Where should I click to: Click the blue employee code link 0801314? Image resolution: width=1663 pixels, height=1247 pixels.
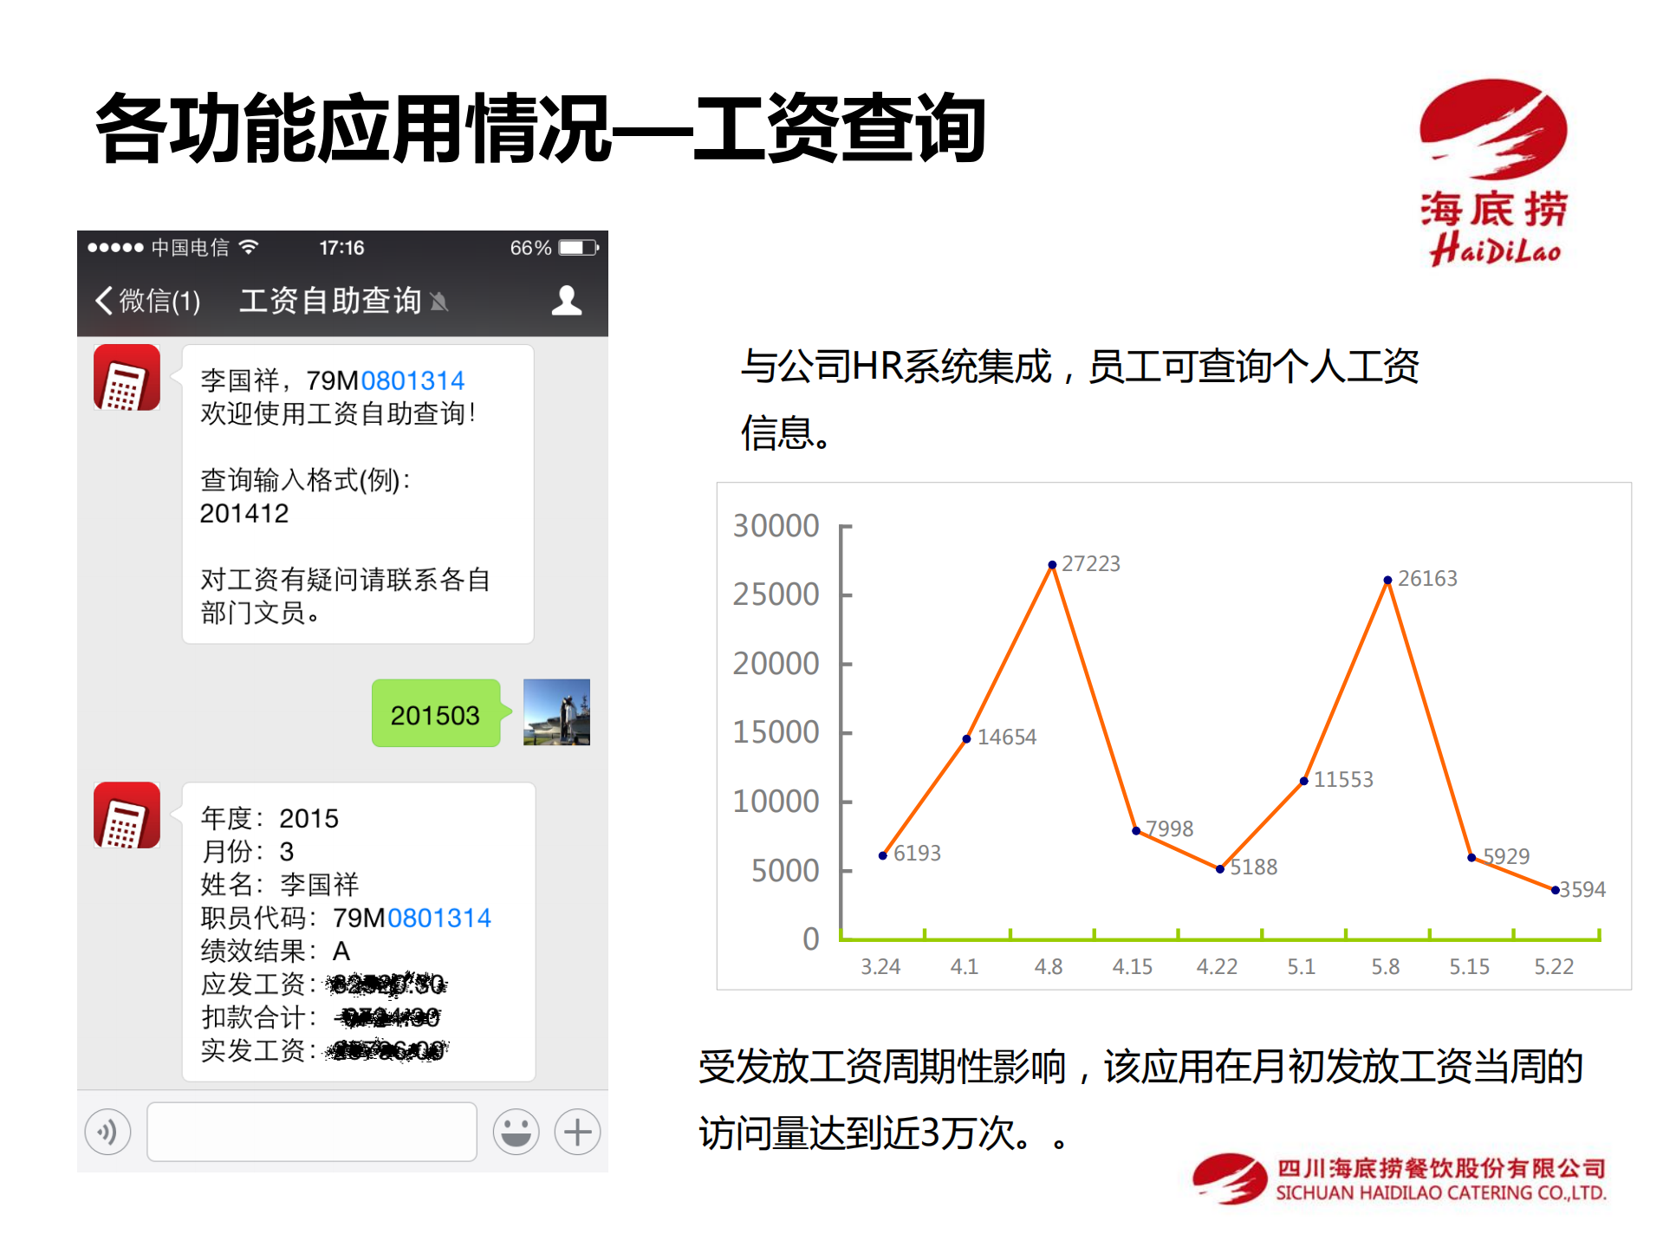pyautogui.click(x=414, y=380)
